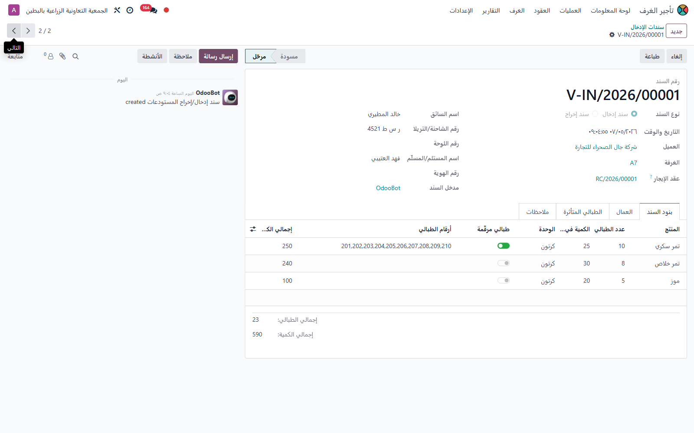Open room A7 link
694x433 pixels.
click(x=633, y=163)
